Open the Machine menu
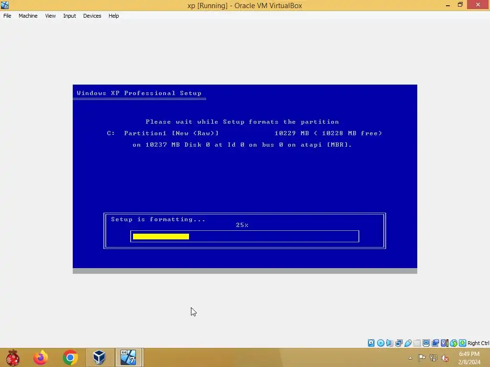This screenshot has width=490, height=367. coord(28,16)
